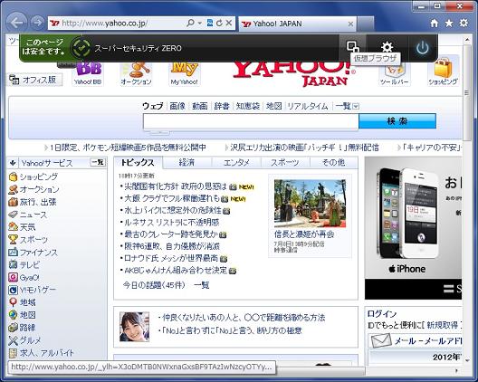Click the scrollbar down arrow
Screen dimensions: 478x382
click(x=467, y=360)
